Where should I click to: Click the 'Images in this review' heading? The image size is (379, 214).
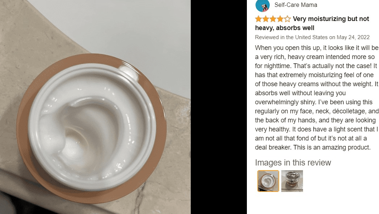(x=293, y=163)
